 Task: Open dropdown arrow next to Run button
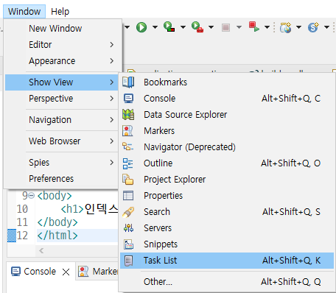pos(155,27)
